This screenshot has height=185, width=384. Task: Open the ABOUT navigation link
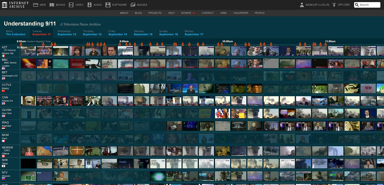[x=124, y=13]
